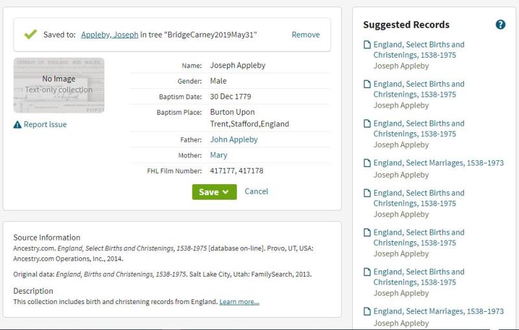Click the No Image text-only collection thumbnail
Image resolution: width=519 pixels, height=330 pixels.
(59, 86)
